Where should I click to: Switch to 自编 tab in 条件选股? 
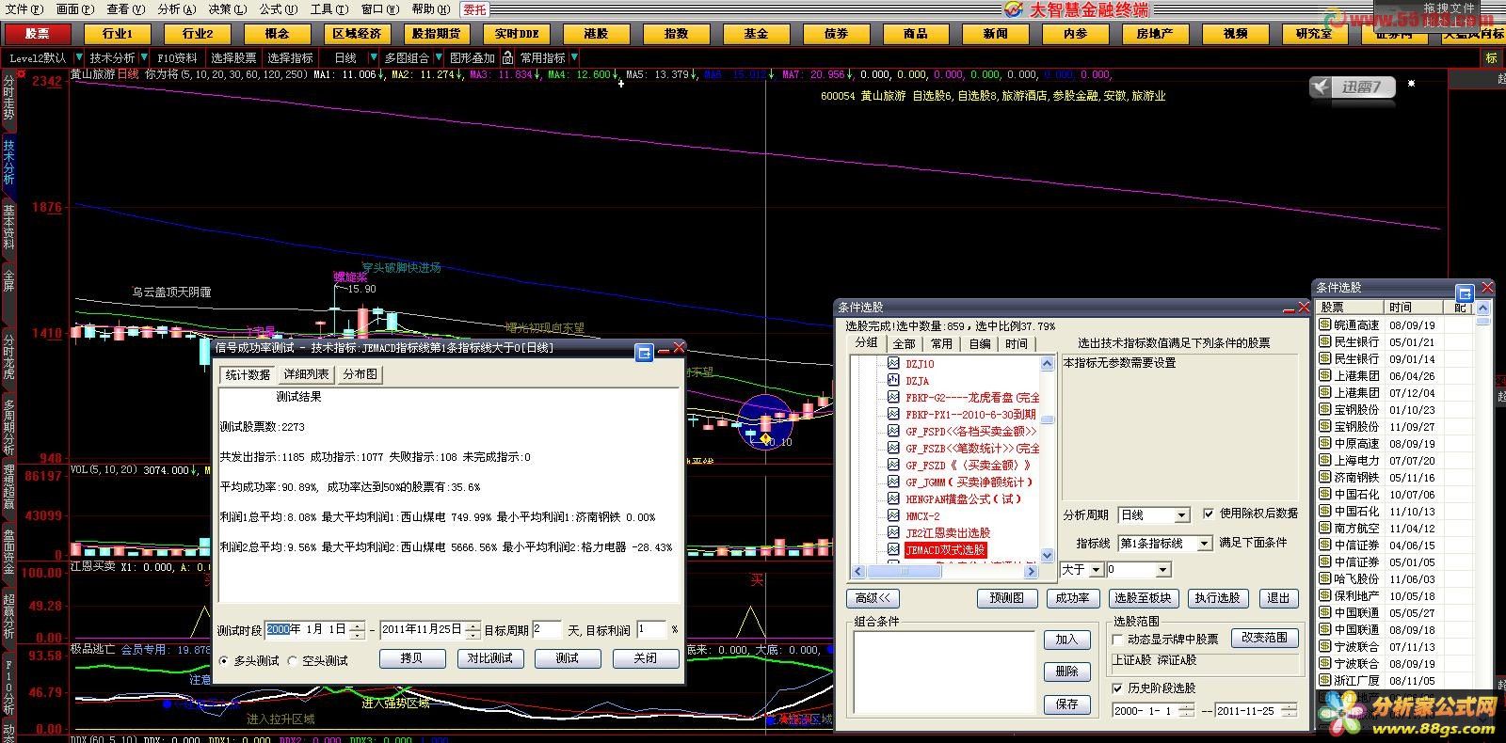pos(979,344)
